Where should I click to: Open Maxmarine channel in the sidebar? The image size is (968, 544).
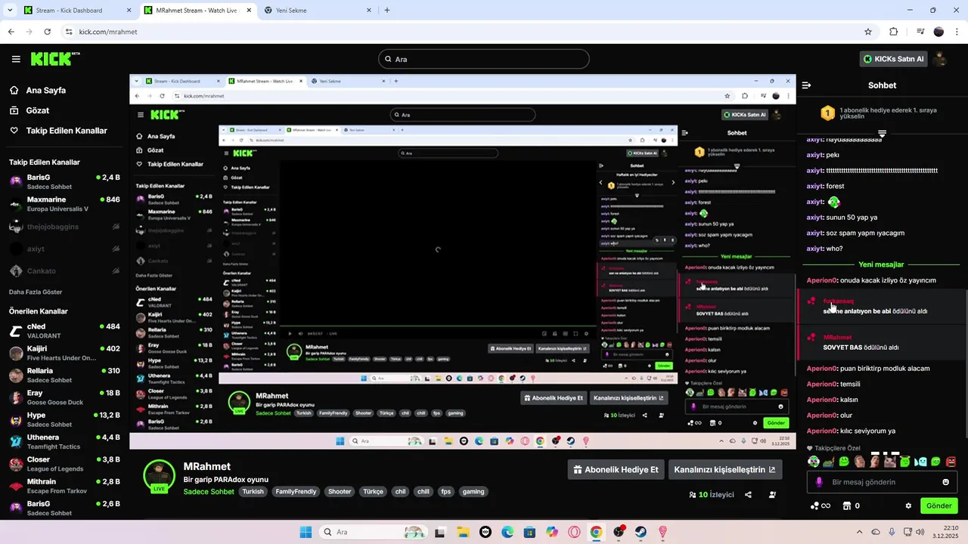click(64, 204)
